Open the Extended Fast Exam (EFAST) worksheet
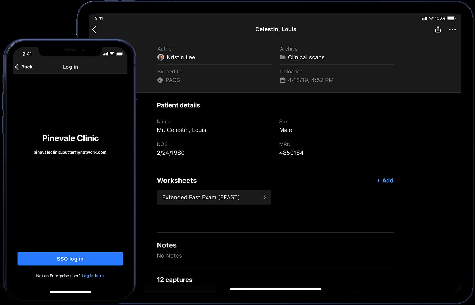The height and width of the screenshot is (305, 475). click(x=214, y=197)
